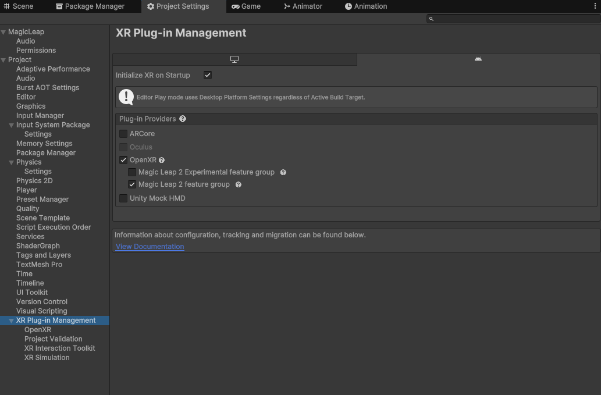The height and width of the screenshot is (395, 601).
Task: Click the help icon for Magic Leap 2 feature group
Action: coord(238,184)
